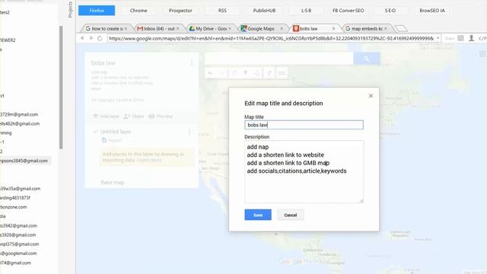Image resolution: width=487 pixels, height=274 pixels.
Task: Click the draw line tool
Action: (x=257, y=73)
